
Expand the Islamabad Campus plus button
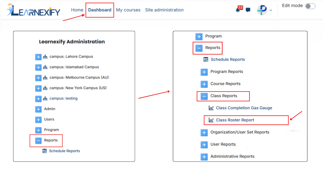point(38,67)
